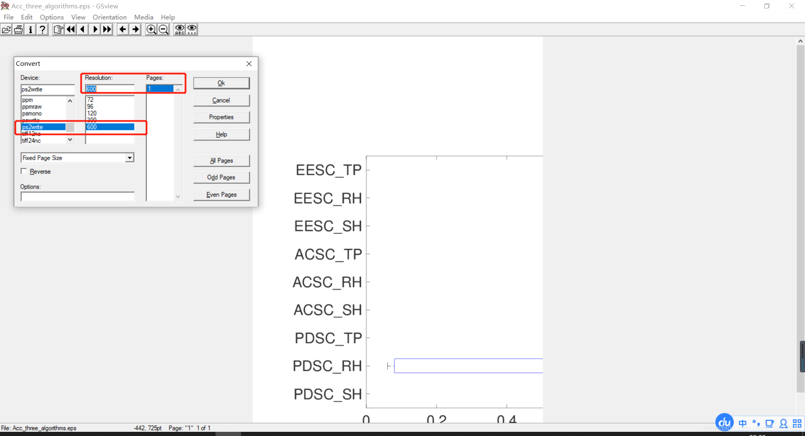The width and height of the screenshot is (805, 436).
Task: Click the All Pages button
Action: [221, 161]
